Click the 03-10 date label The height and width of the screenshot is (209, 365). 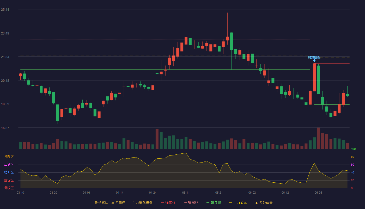point(20,193)
